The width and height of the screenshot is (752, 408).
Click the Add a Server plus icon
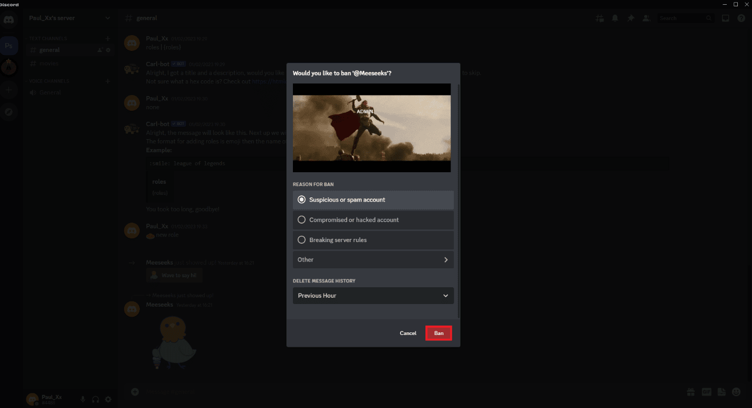point(9,90)
